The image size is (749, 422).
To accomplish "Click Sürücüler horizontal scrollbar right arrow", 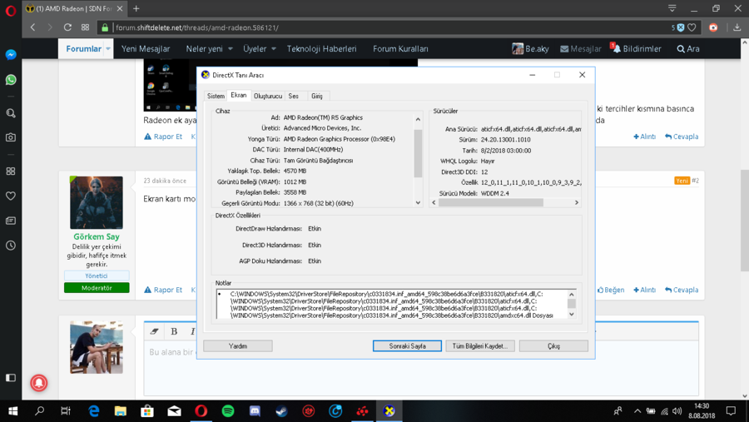I will tap(577, 202).
